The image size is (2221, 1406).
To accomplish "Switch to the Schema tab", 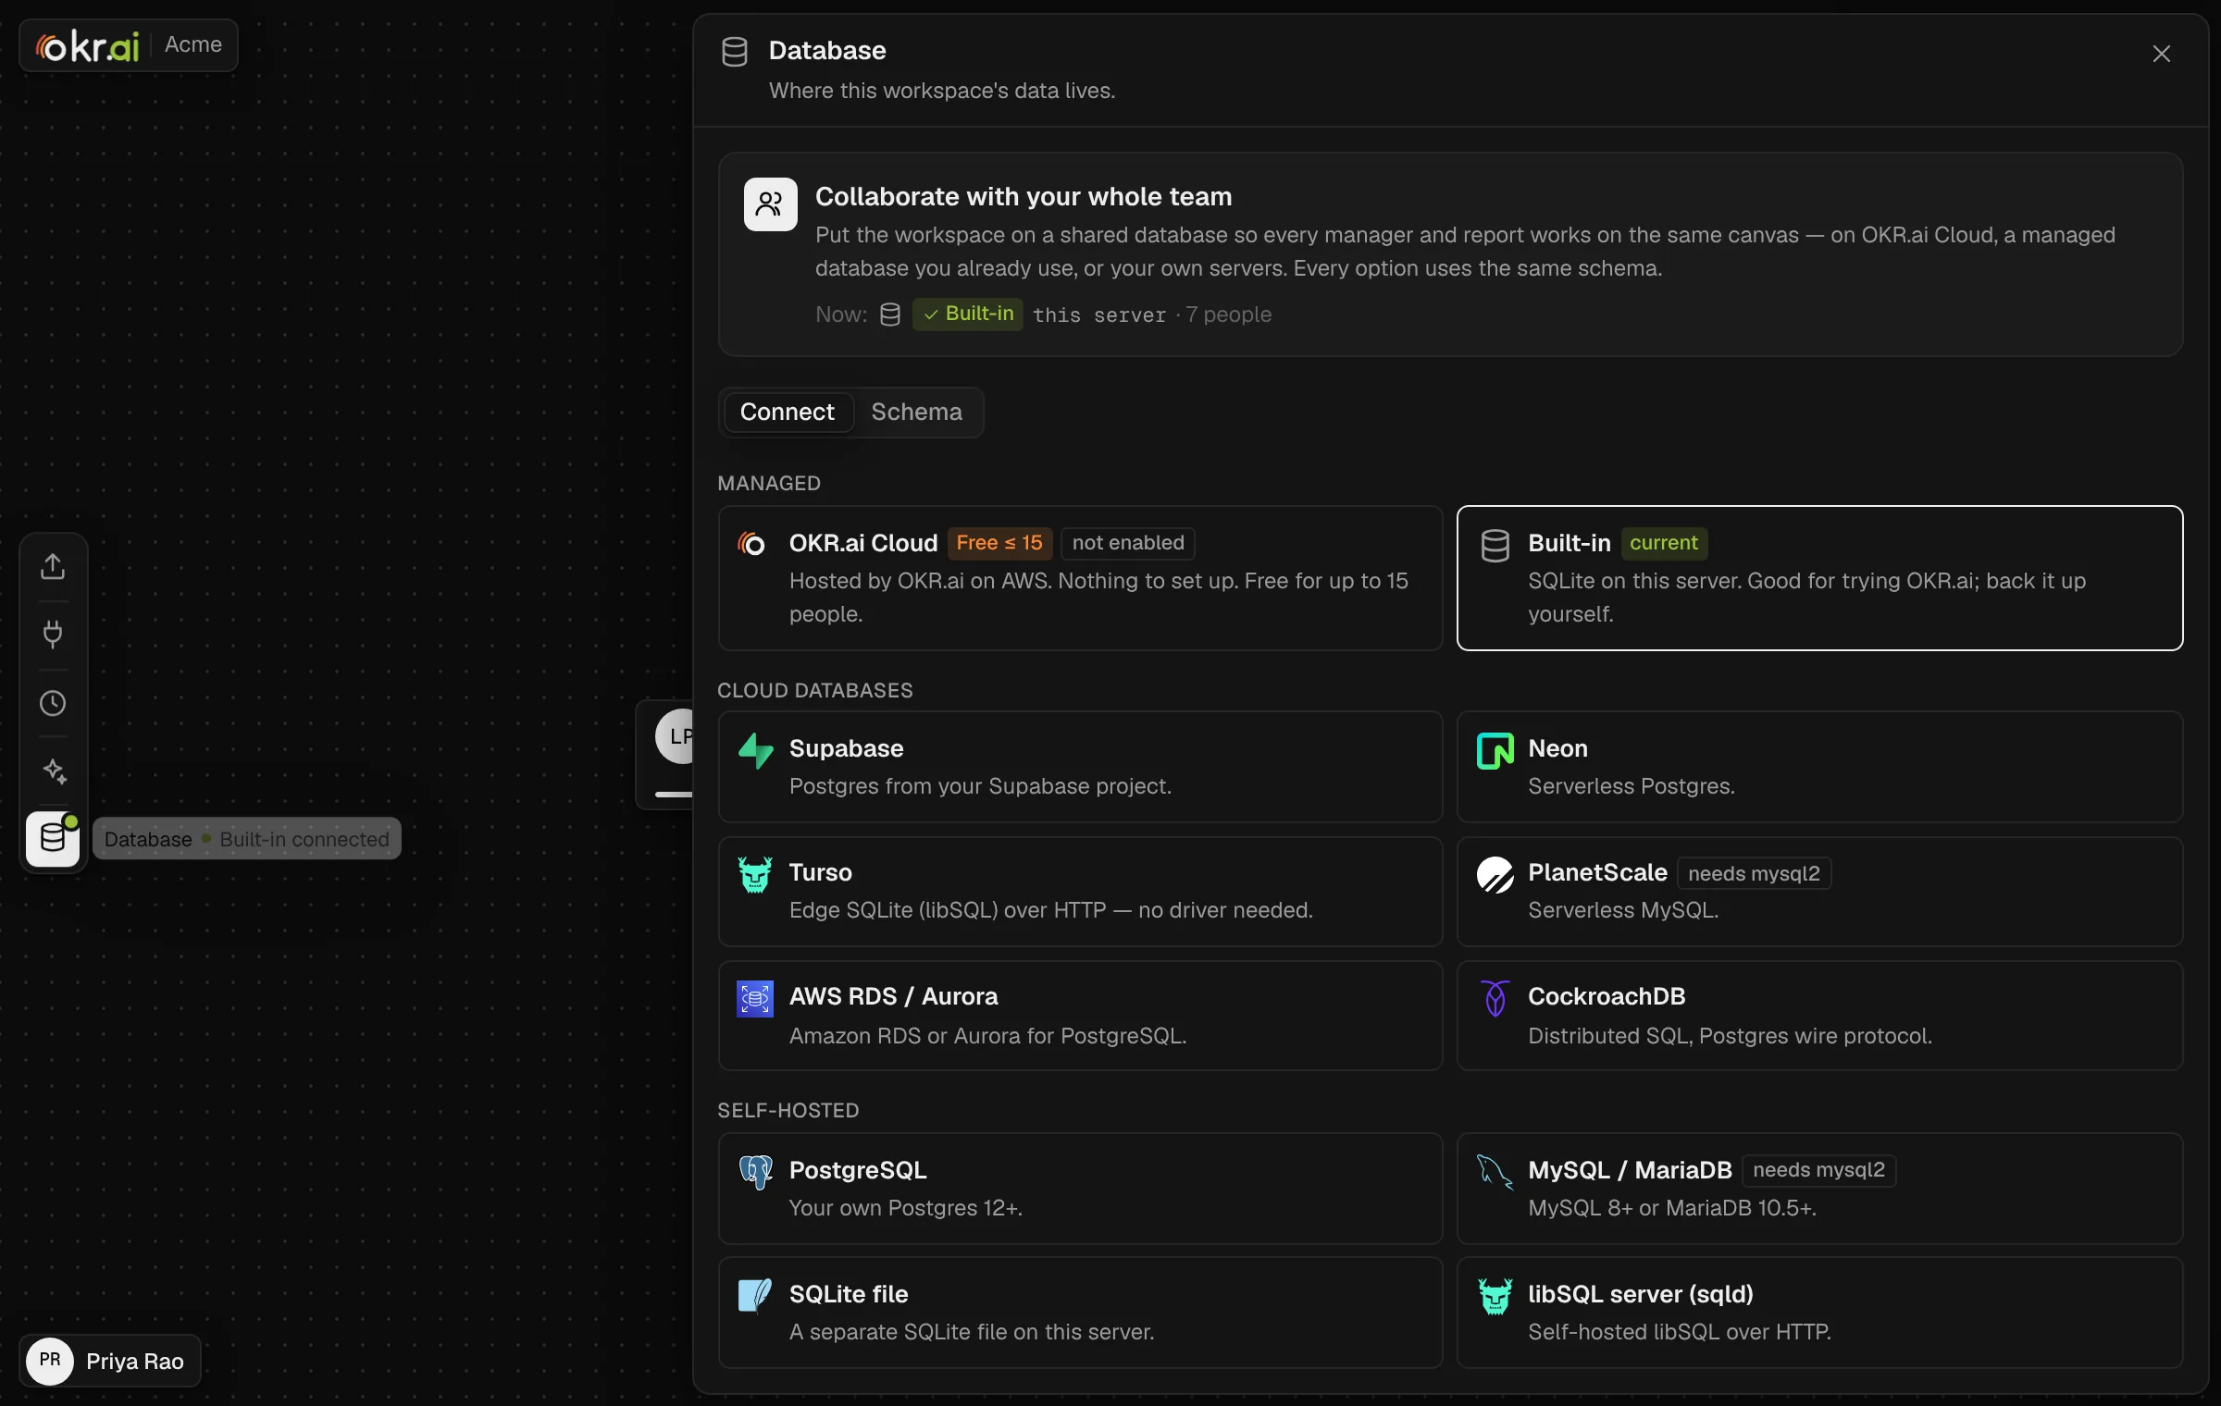I will tap(916, 412).
